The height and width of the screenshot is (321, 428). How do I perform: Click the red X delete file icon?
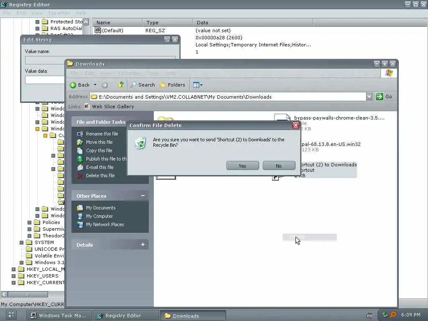click(80, 176)
